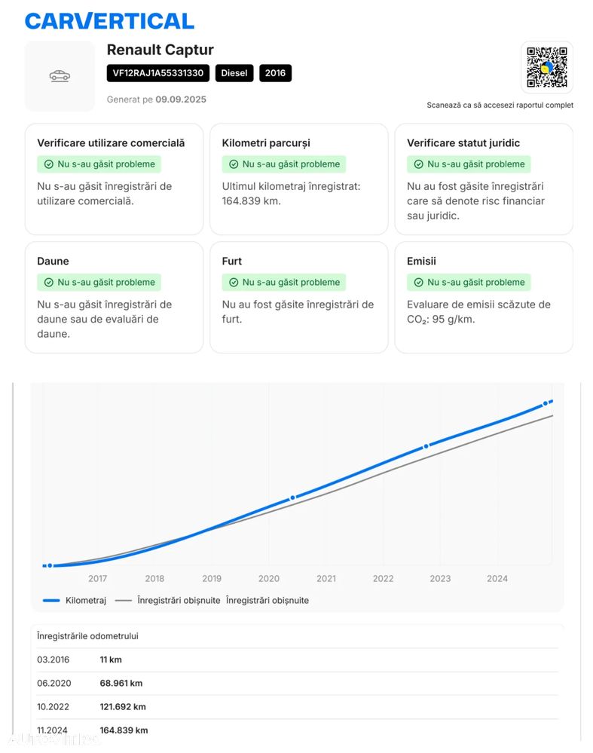
Task: Click the VIN badge VF12RAJ1A55331330
Action: click(x=158, y=73)
